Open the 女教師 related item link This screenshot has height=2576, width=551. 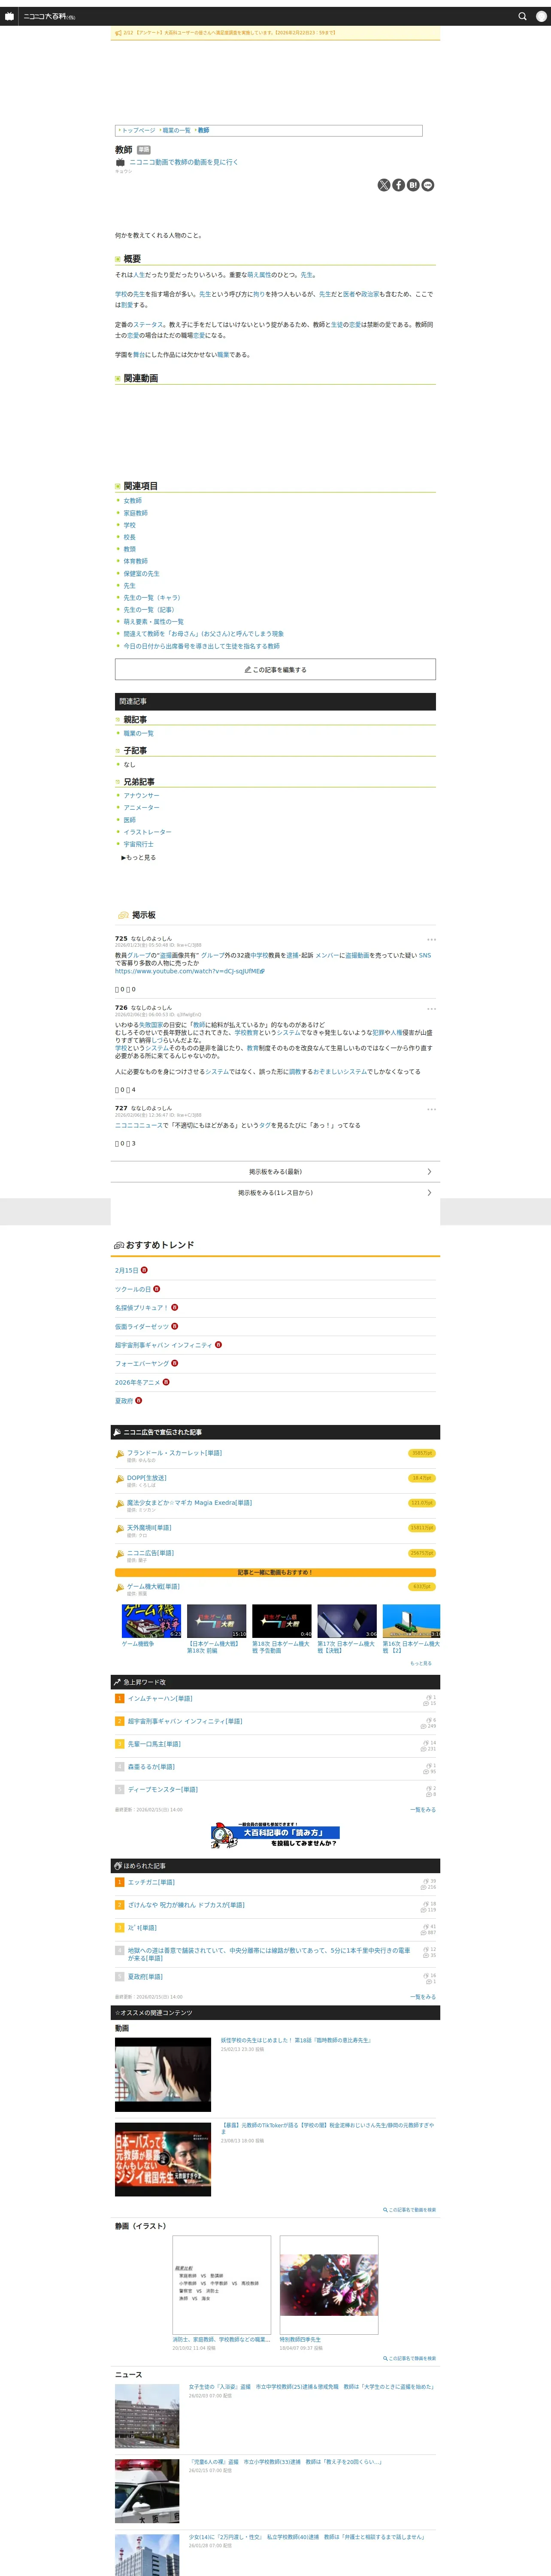point(132,501)
